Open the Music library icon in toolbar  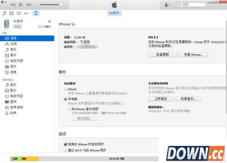click(x=4, y=13)
